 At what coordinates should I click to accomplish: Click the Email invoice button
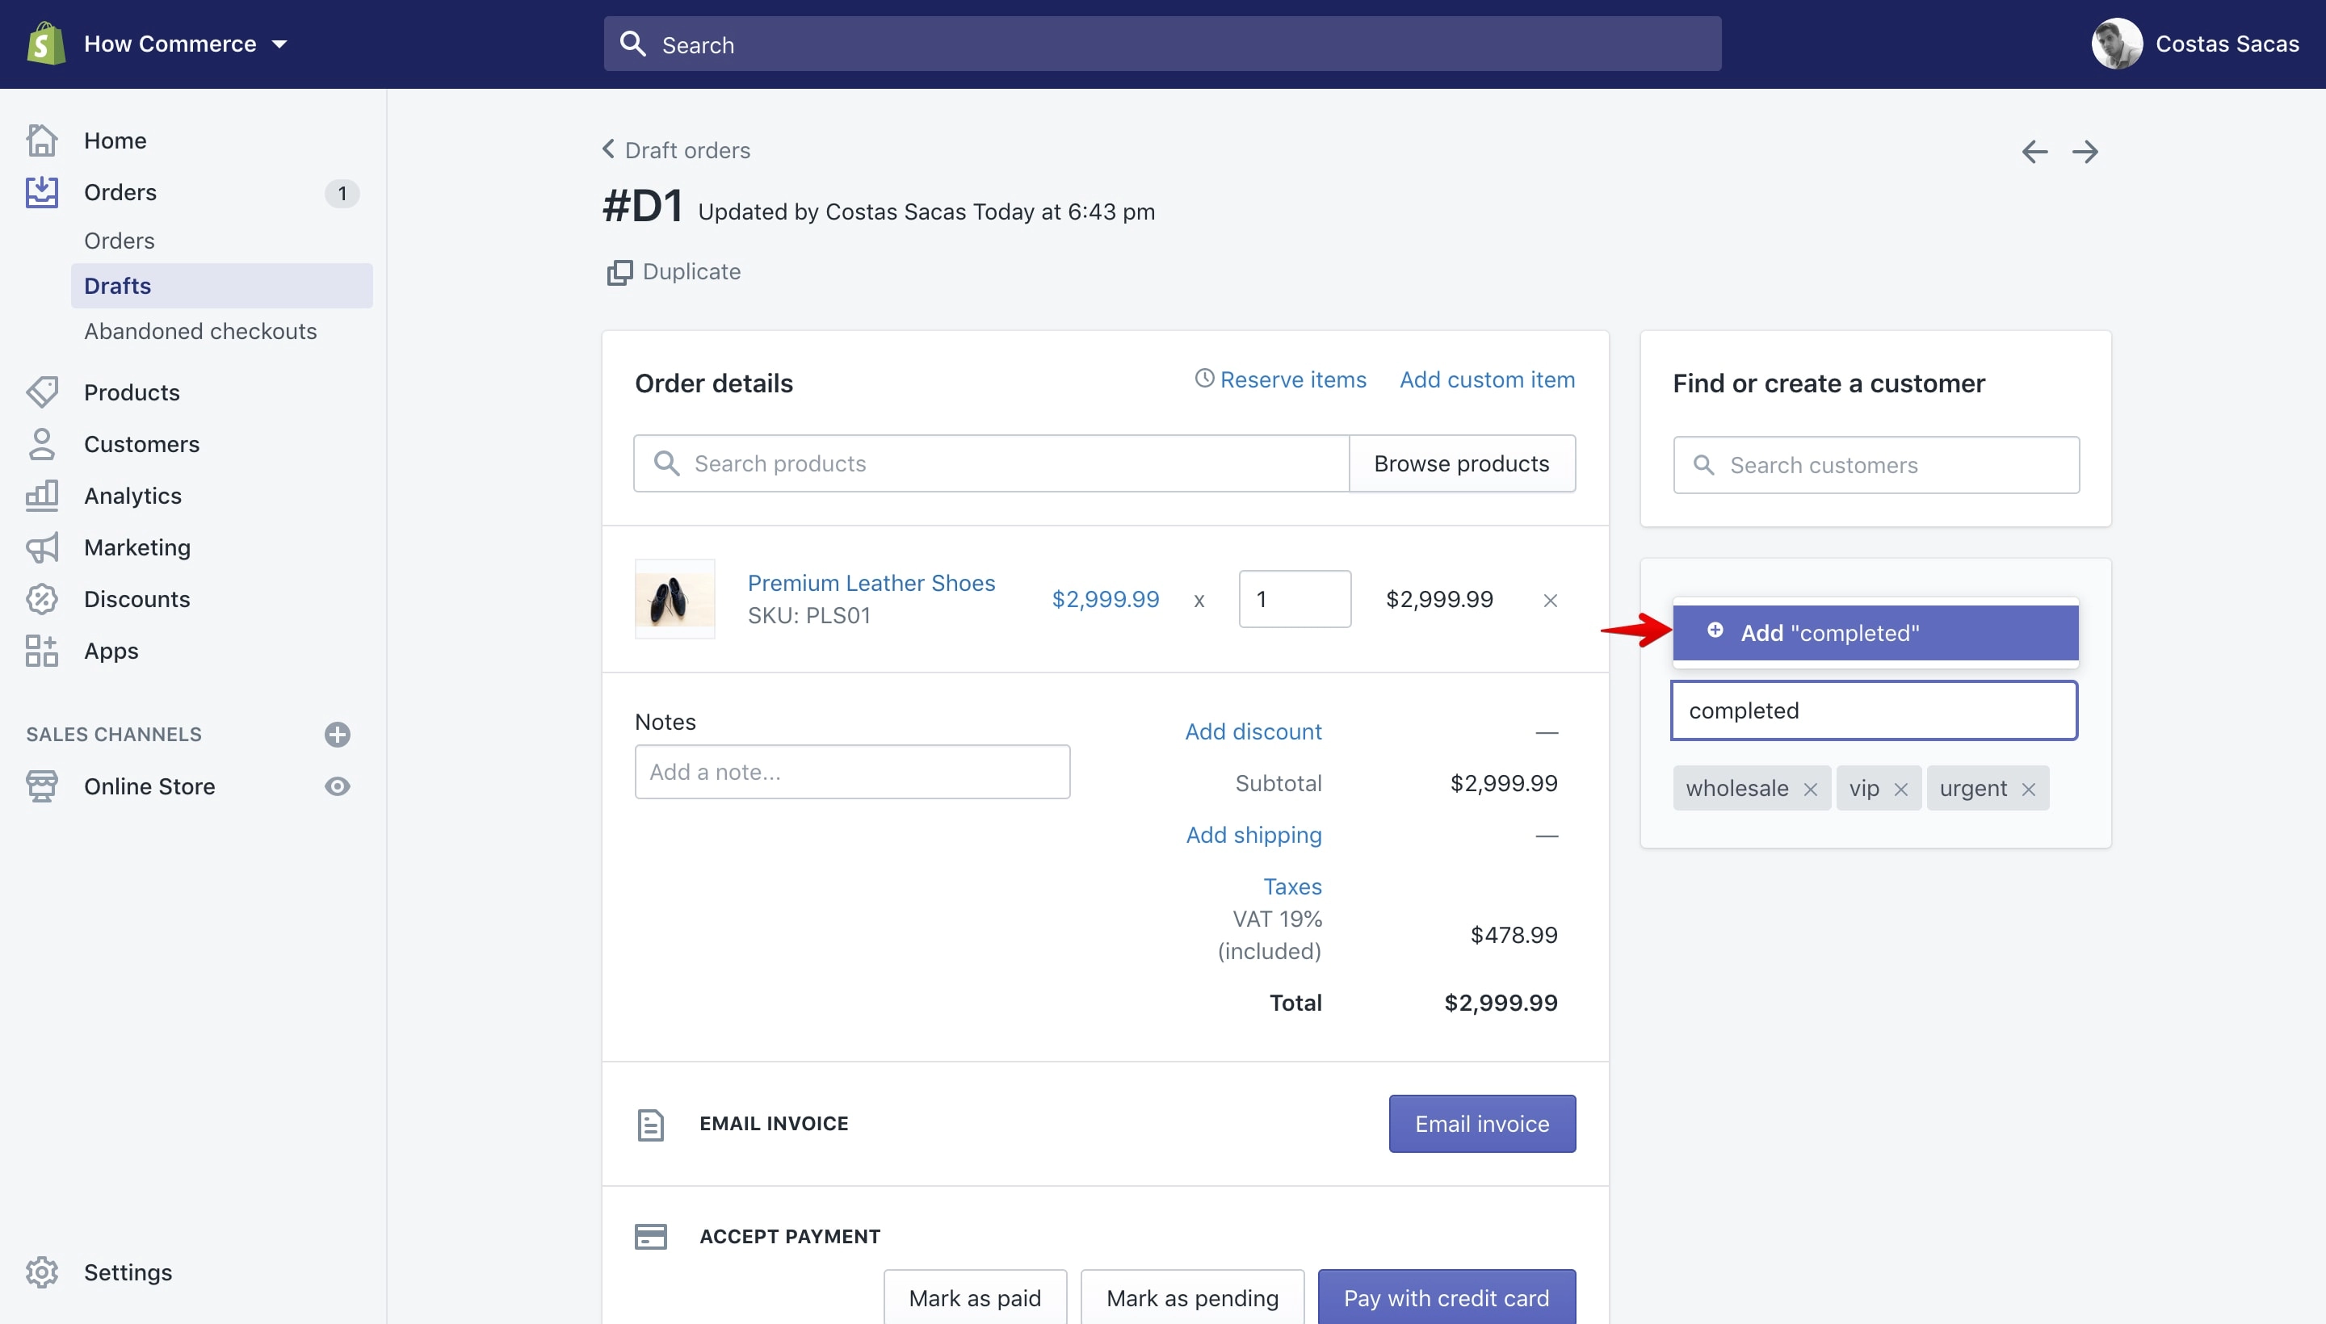(x=1482, y=1124)
